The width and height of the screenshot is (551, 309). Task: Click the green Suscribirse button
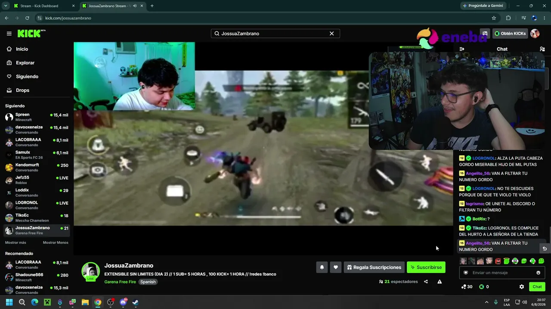(426, 267)
